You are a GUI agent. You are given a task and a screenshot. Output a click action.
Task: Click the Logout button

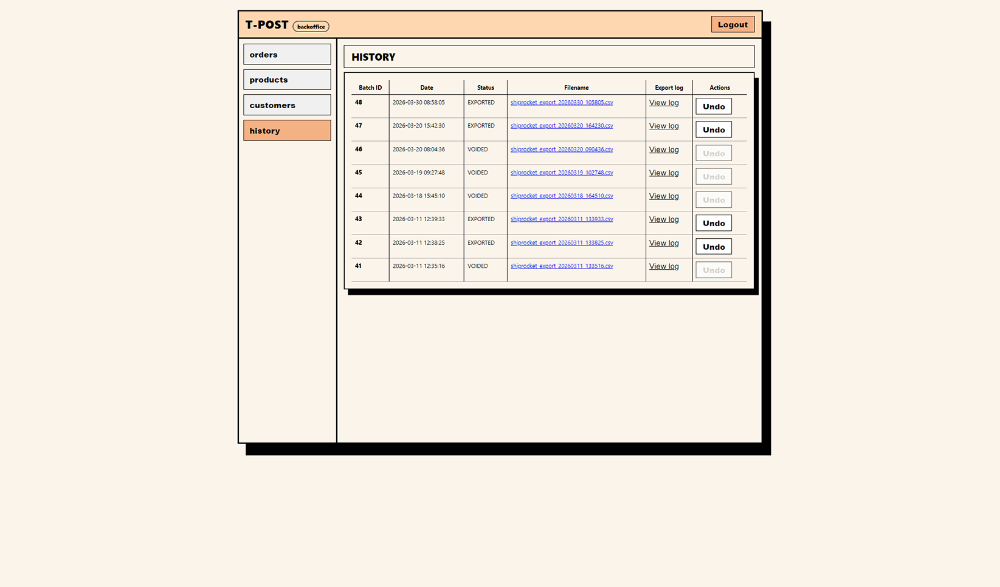click(732, 24)
